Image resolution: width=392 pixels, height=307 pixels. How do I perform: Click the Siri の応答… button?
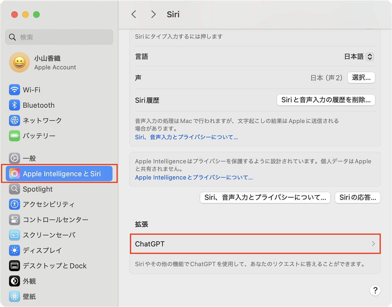tap(358, 197)
